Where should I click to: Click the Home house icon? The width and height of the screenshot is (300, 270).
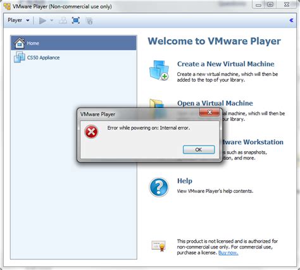click(20, 43)
